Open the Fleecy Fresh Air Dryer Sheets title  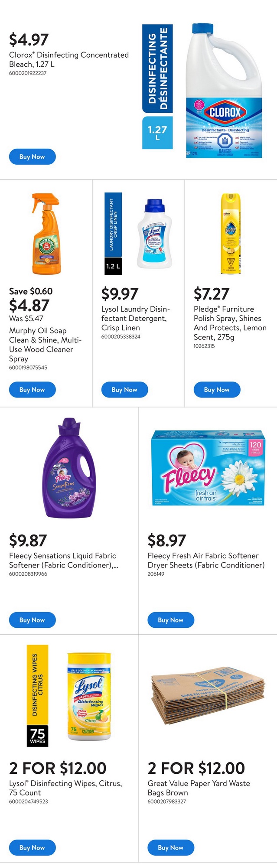coord(206,560)
